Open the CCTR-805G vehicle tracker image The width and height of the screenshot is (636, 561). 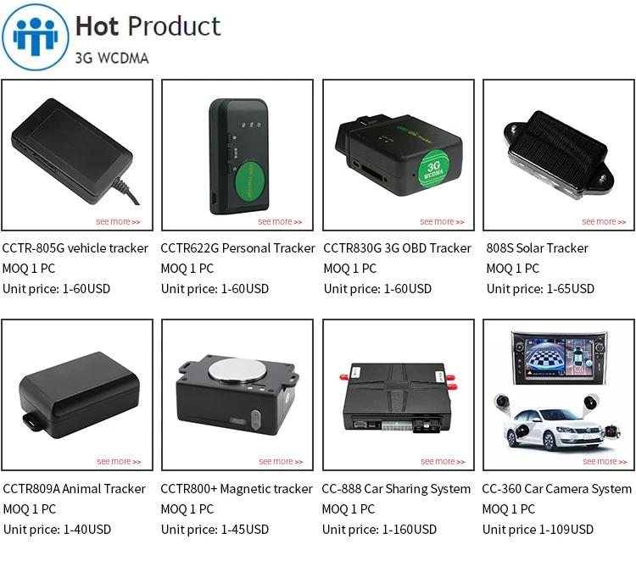(77, 155)
